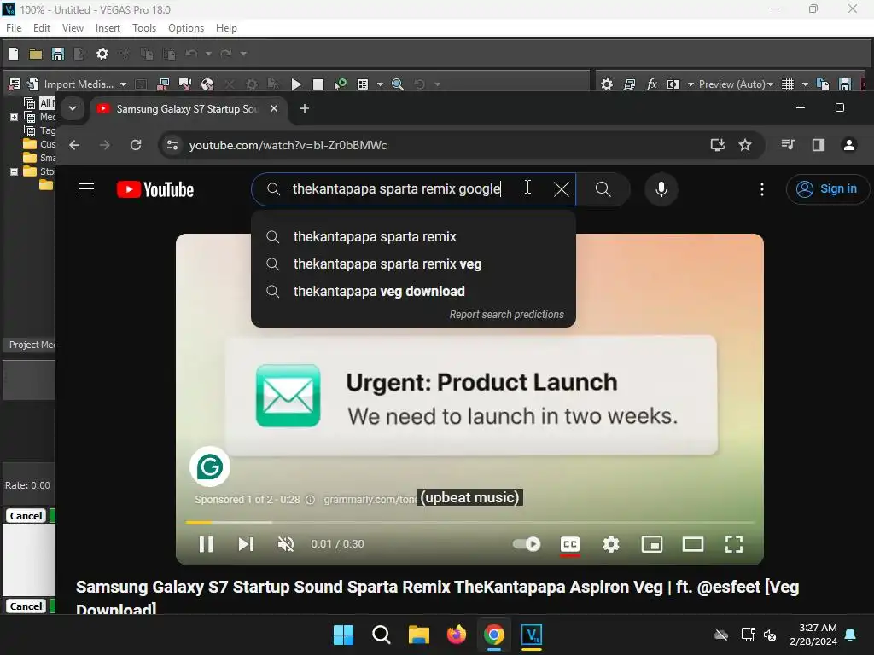Toggle the Chrome side panel icon
The image size is (874, 655).
coord(818,145)
